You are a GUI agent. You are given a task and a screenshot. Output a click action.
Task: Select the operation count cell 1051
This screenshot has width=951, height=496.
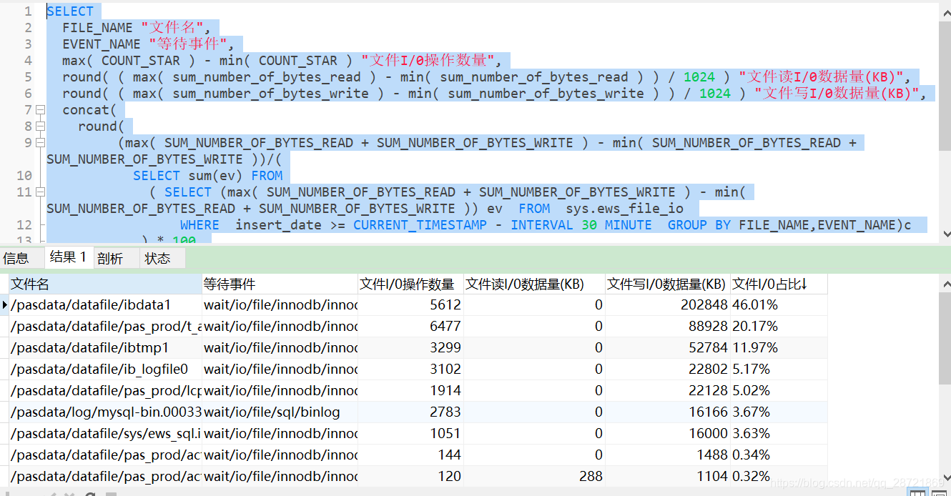[410, 434]
